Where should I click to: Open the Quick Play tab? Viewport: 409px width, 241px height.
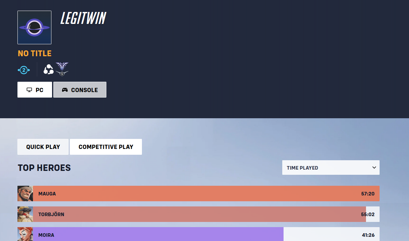(43, 147)
